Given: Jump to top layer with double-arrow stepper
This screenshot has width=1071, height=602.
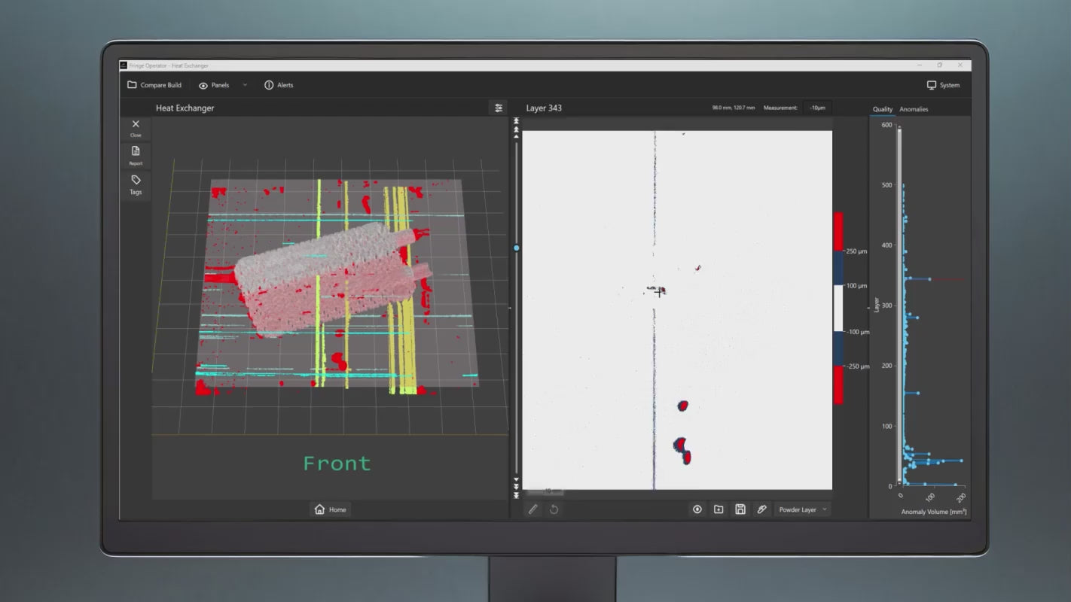Looking at the screenshot, I should pos(517,121).
